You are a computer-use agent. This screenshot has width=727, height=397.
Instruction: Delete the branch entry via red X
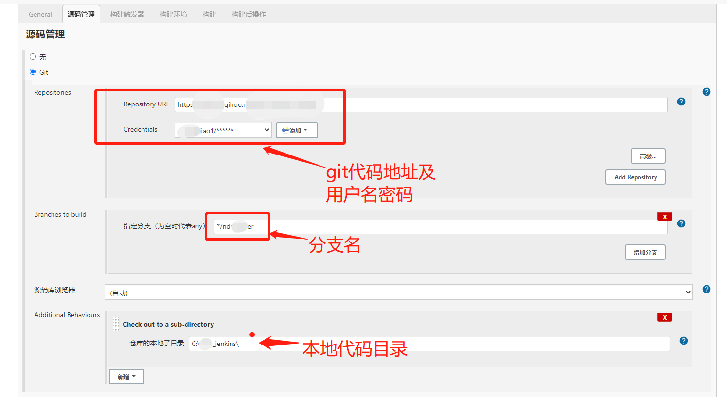[x=664, y=216]
